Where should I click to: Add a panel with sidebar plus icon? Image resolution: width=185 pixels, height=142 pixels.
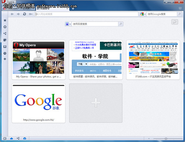click(5, 59)
